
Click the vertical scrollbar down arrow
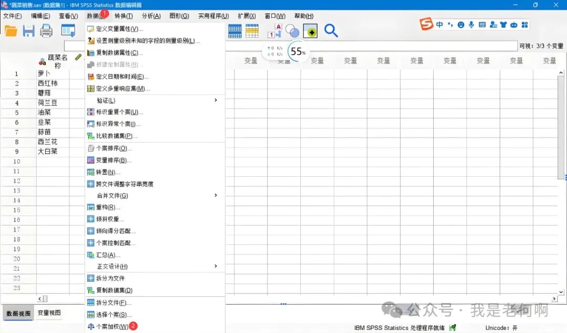(x=561, y=292)
